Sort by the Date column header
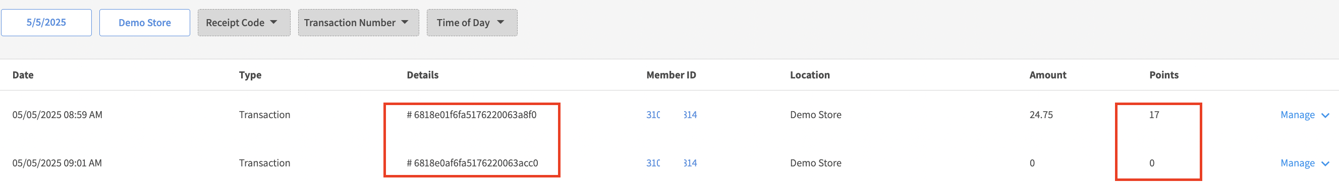 click(x=23, y=75)
